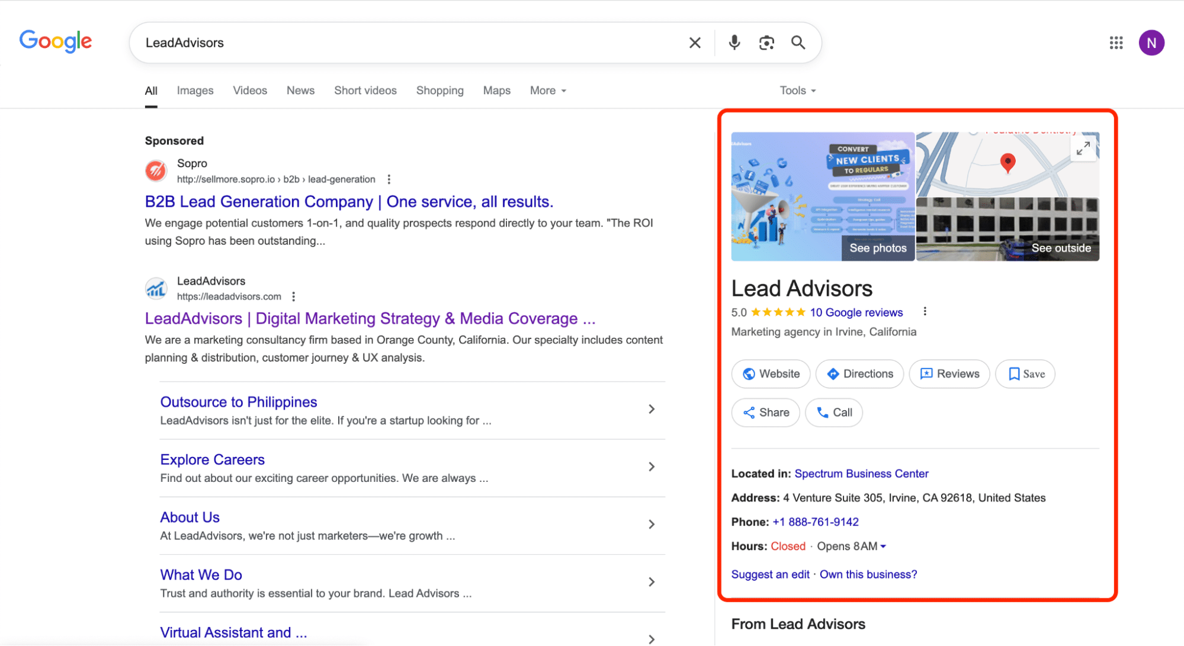Switch to the News tab
The height and width of the screenshot is (646, 1184).
[300, 91]
